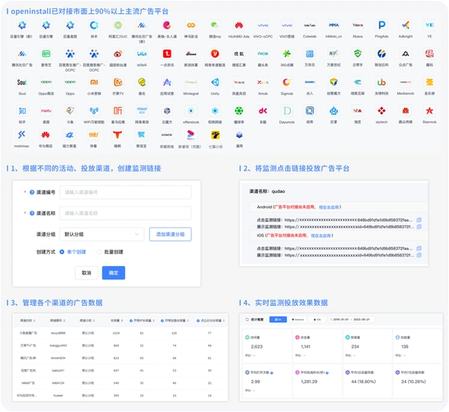
Task: Click the 快手 platform icon
Action: (94, 26)
